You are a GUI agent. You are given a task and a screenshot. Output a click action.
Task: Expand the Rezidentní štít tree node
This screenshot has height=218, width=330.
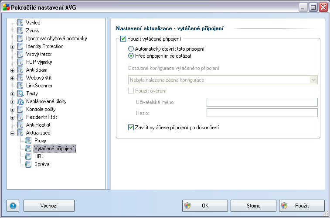[12, 118]
